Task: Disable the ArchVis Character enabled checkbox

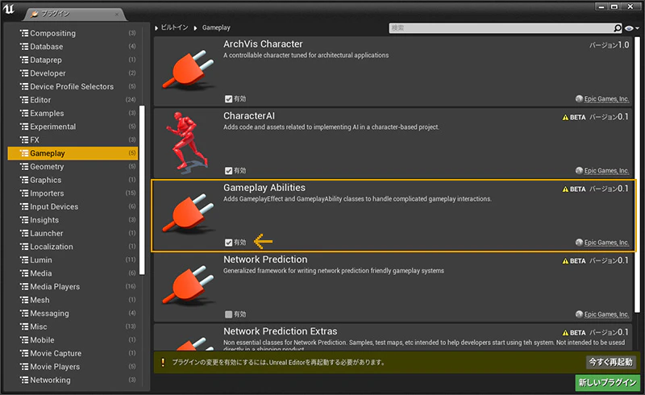Action: click(x=228, y=98)
